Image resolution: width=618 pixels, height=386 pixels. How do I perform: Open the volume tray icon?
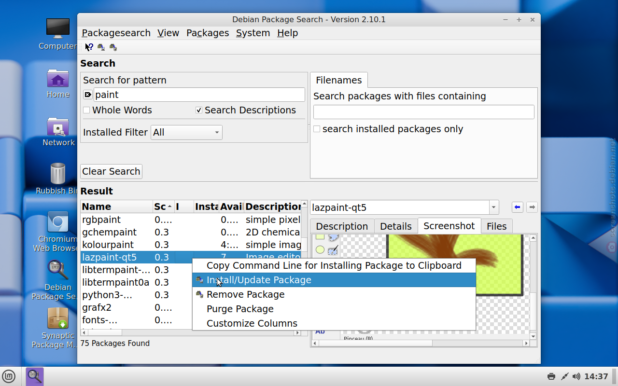pyautogui.click(x=576, y=376)
